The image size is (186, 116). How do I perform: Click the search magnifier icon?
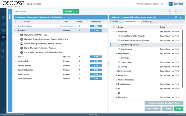pos(59,11)
